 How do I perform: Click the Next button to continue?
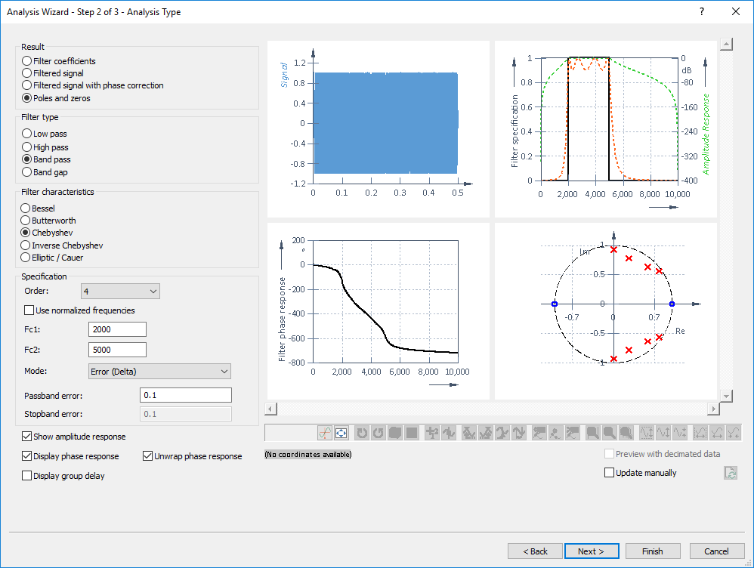(592, 551)
